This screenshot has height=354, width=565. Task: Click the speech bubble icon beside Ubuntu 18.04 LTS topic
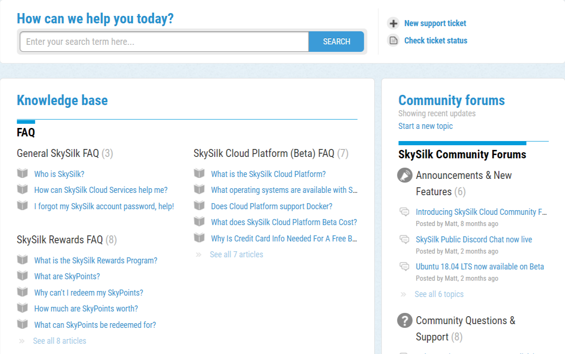click(x=404, y=266)
